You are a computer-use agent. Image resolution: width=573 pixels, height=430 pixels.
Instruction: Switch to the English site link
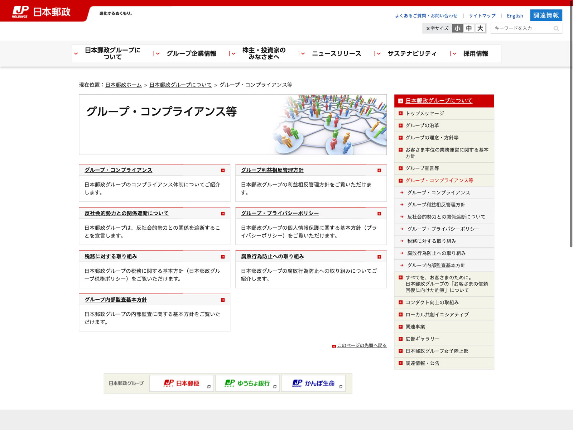tap(515, 16)
